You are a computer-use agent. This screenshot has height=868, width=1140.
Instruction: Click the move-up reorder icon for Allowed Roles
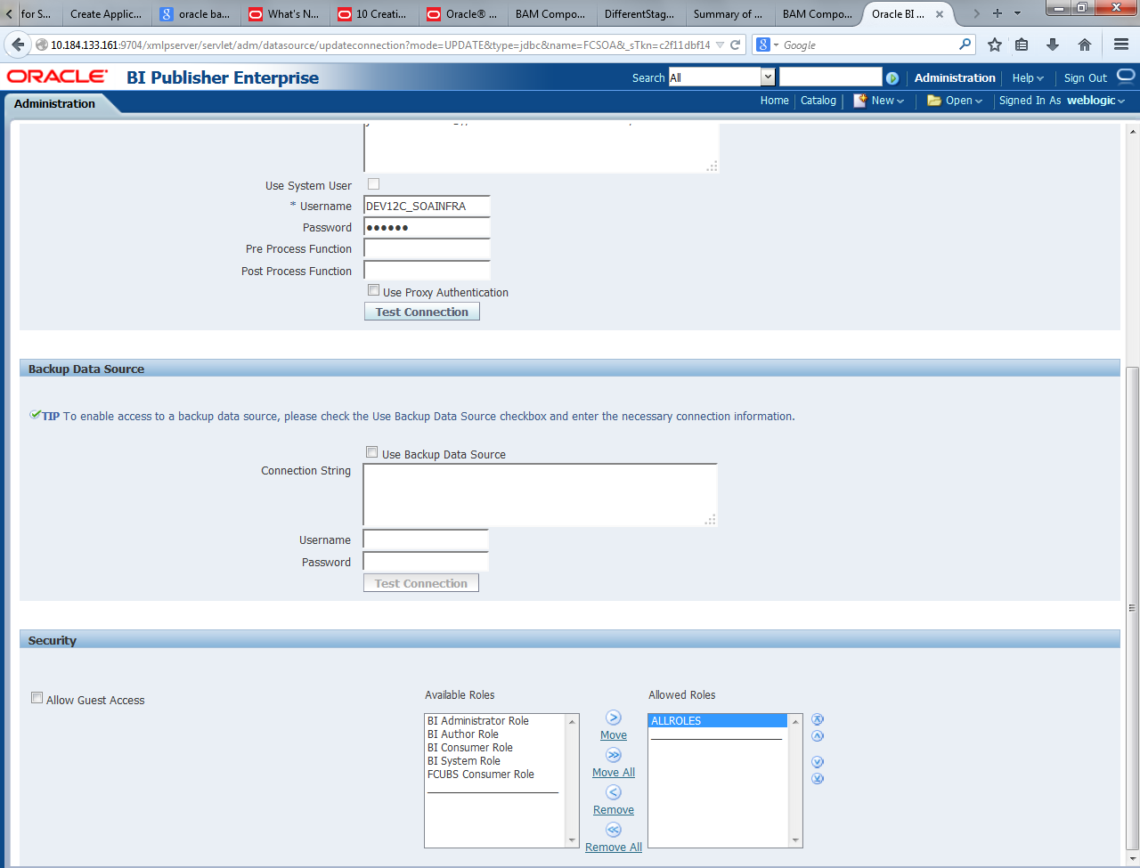point(818,736)
